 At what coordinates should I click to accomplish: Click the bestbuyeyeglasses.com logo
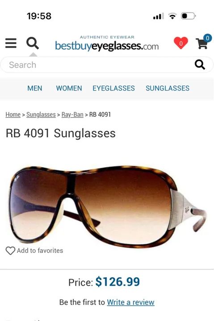click(x=107, y=43)
